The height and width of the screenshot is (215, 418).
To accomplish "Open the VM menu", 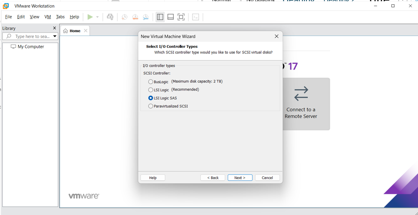I will (48, 17).
